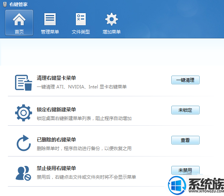Image resolution: width=224 pixels, height=196 pixels.
Task: Select the 已删除的右键菜单 heading
Action: 56,140
